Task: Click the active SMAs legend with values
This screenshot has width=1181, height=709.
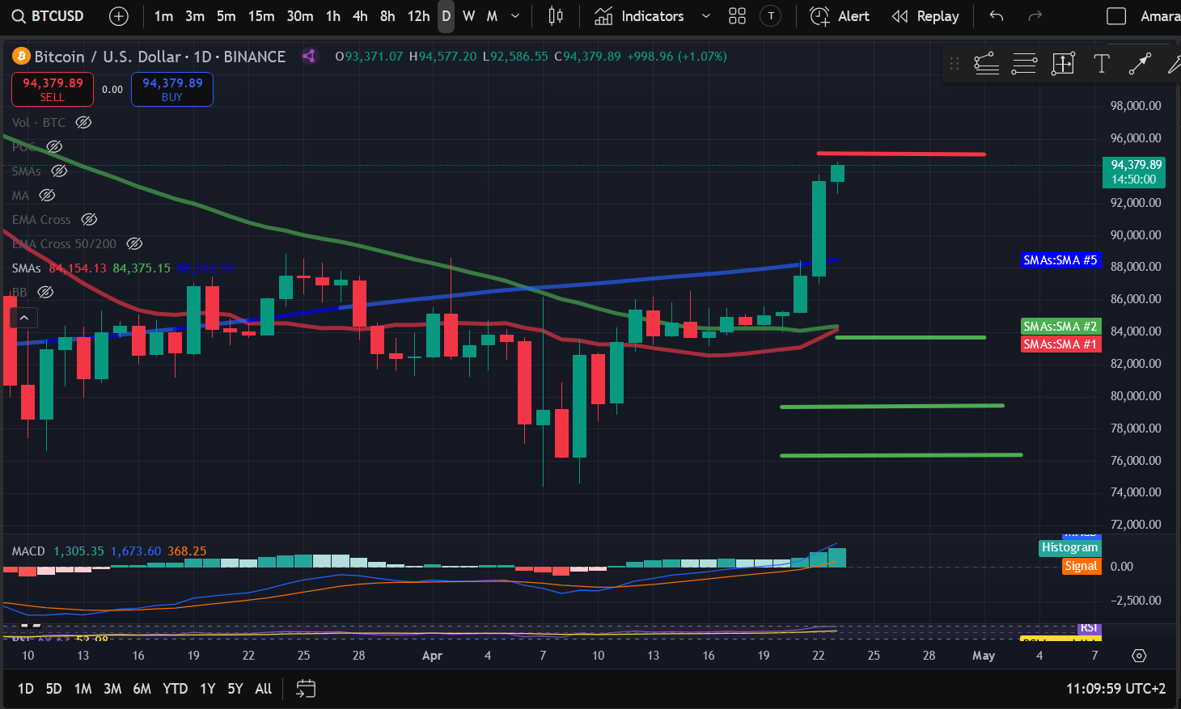Action: point(123,268)
